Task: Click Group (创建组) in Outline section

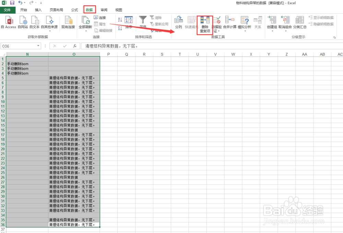Action: 272,24
